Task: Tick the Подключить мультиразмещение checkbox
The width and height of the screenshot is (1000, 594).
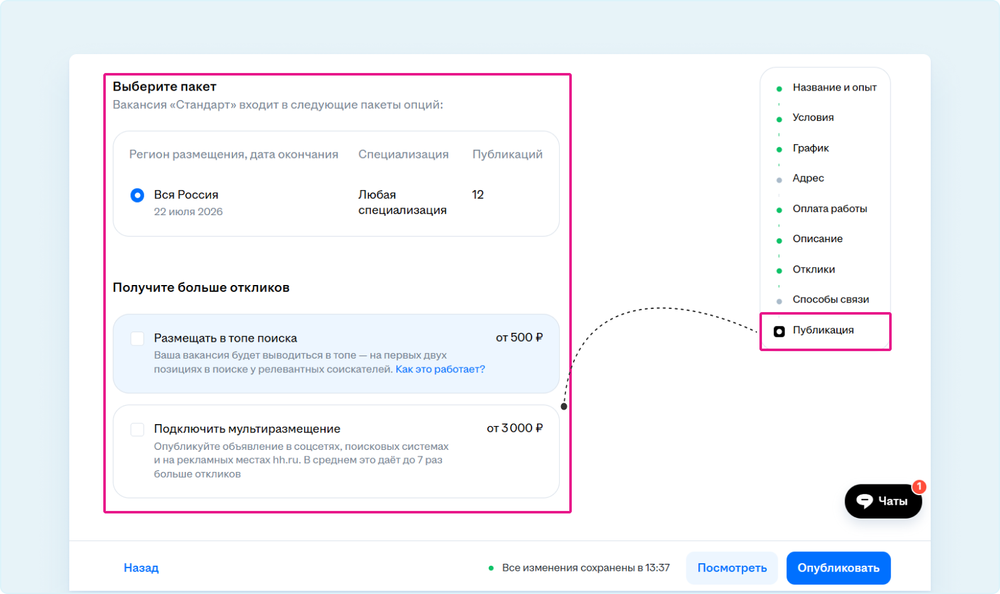Action: (137, 430)
